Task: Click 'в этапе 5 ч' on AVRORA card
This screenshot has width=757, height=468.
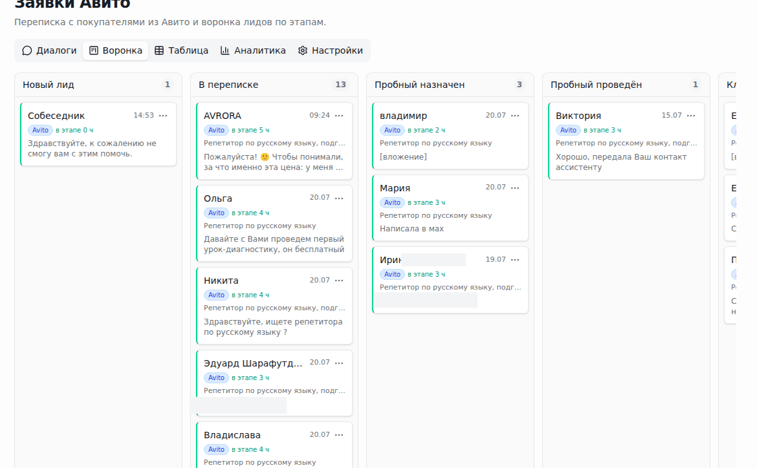Action: click(x=250, y=131)
